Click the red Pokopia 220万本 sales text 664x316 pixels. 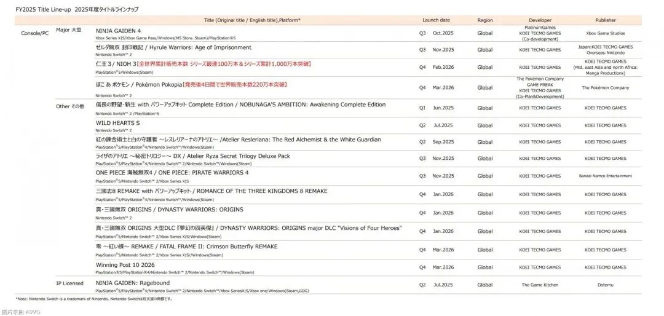click(235, 85)
